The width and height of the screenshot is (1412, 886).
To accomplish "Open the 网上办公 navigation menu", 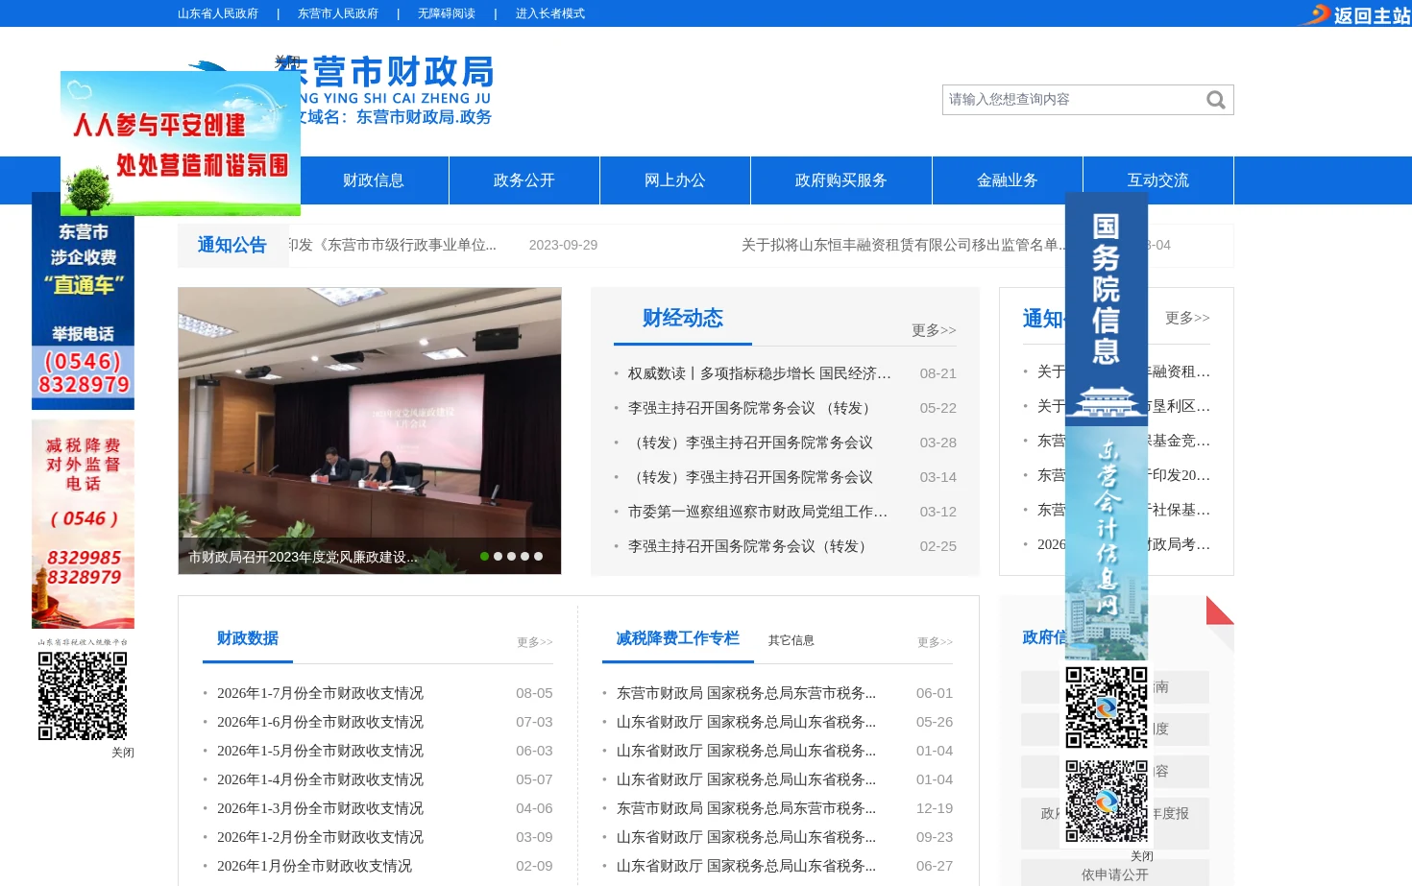I will tap(675, 180).
